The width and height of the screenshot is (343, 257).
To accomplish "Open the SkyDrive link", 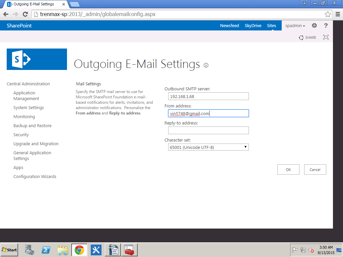I will (x=253, y=25).
